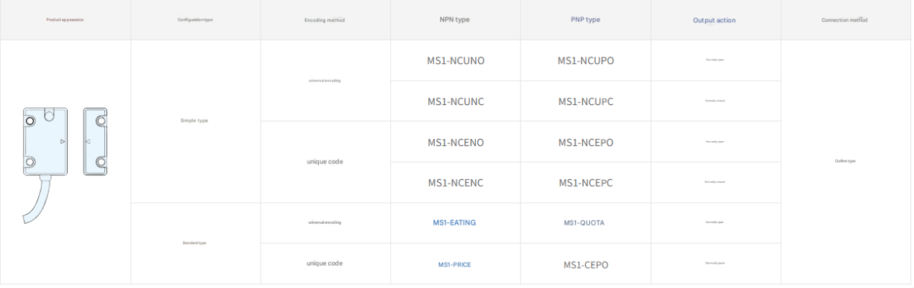Open the MS1-NCUNO model link
The width and height of the screenshot is (914, 288).
click(x=456, y=60)
